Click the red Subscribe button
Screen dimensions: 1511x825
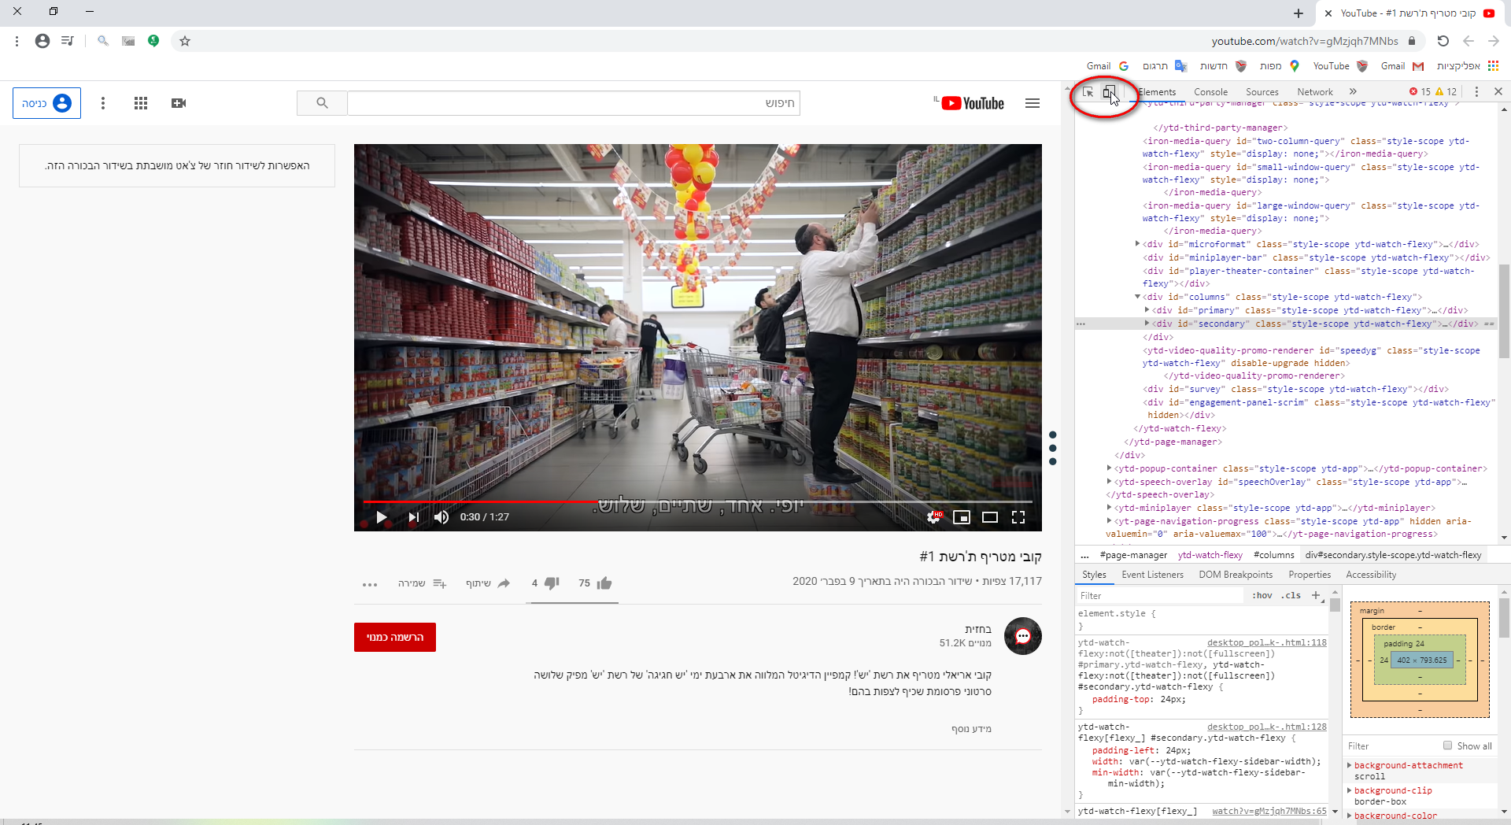point(395,638)
